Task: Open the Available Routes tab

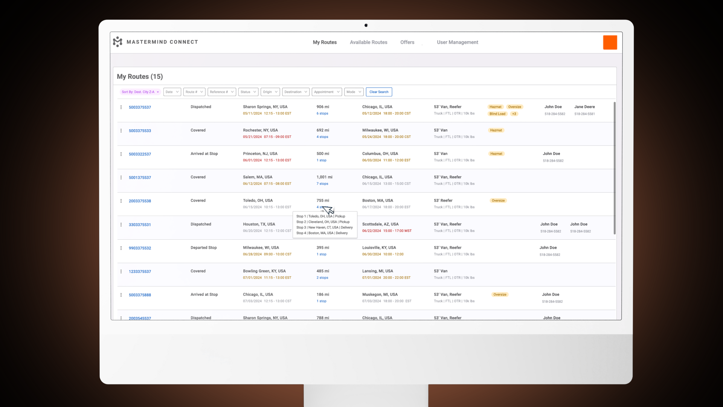Action: (x=368, y=42)
